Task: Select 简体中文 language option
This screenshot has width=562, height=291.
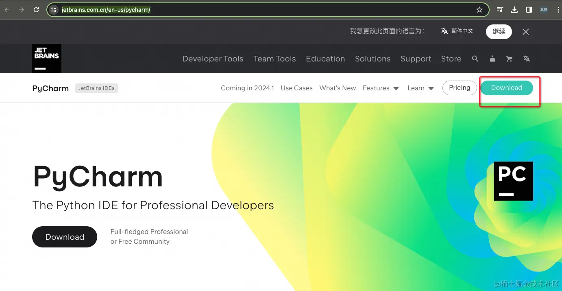Action: click(x=462, y=31)
